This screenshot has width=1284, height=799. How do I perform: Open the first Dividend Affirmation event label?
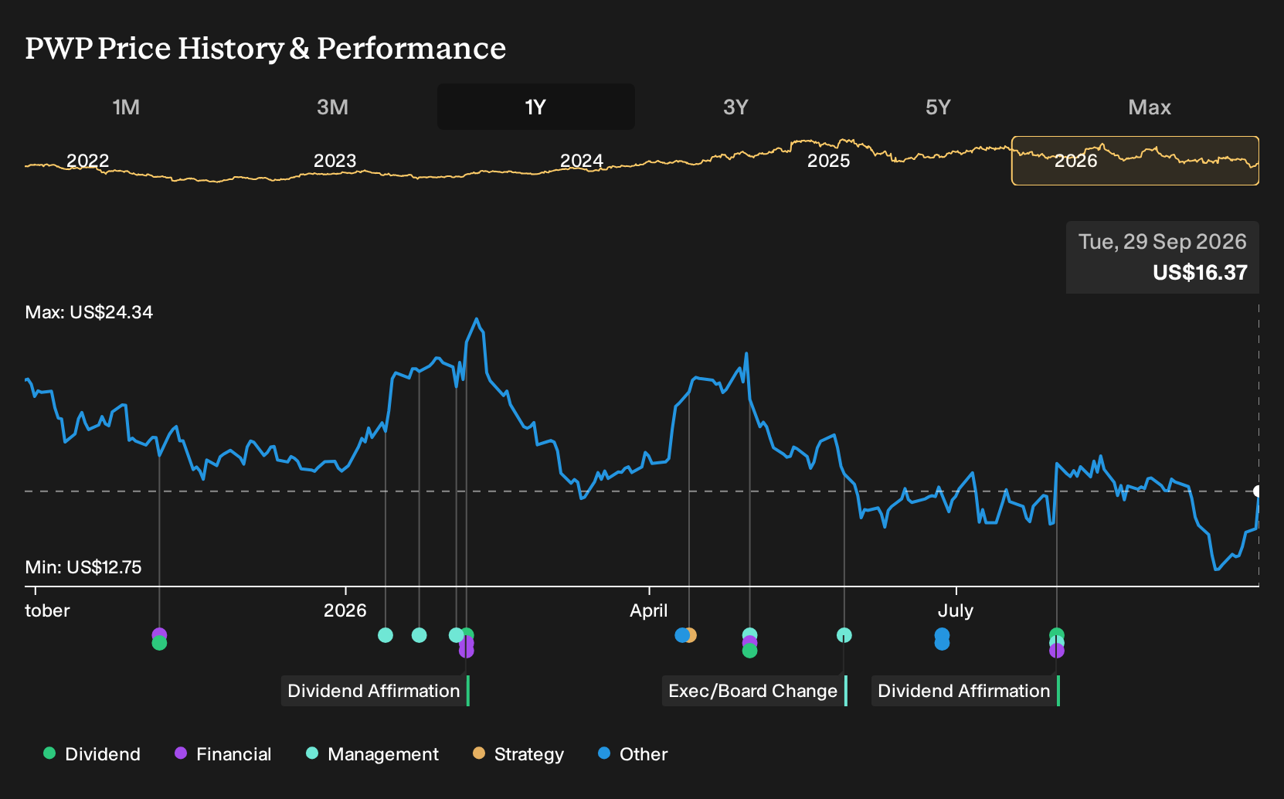point(375,691)
